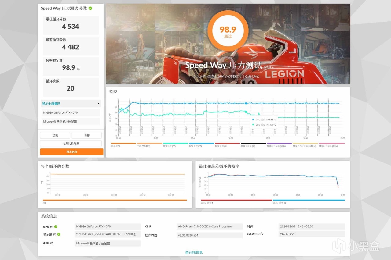Click the 保存 button

coord(87,135)
